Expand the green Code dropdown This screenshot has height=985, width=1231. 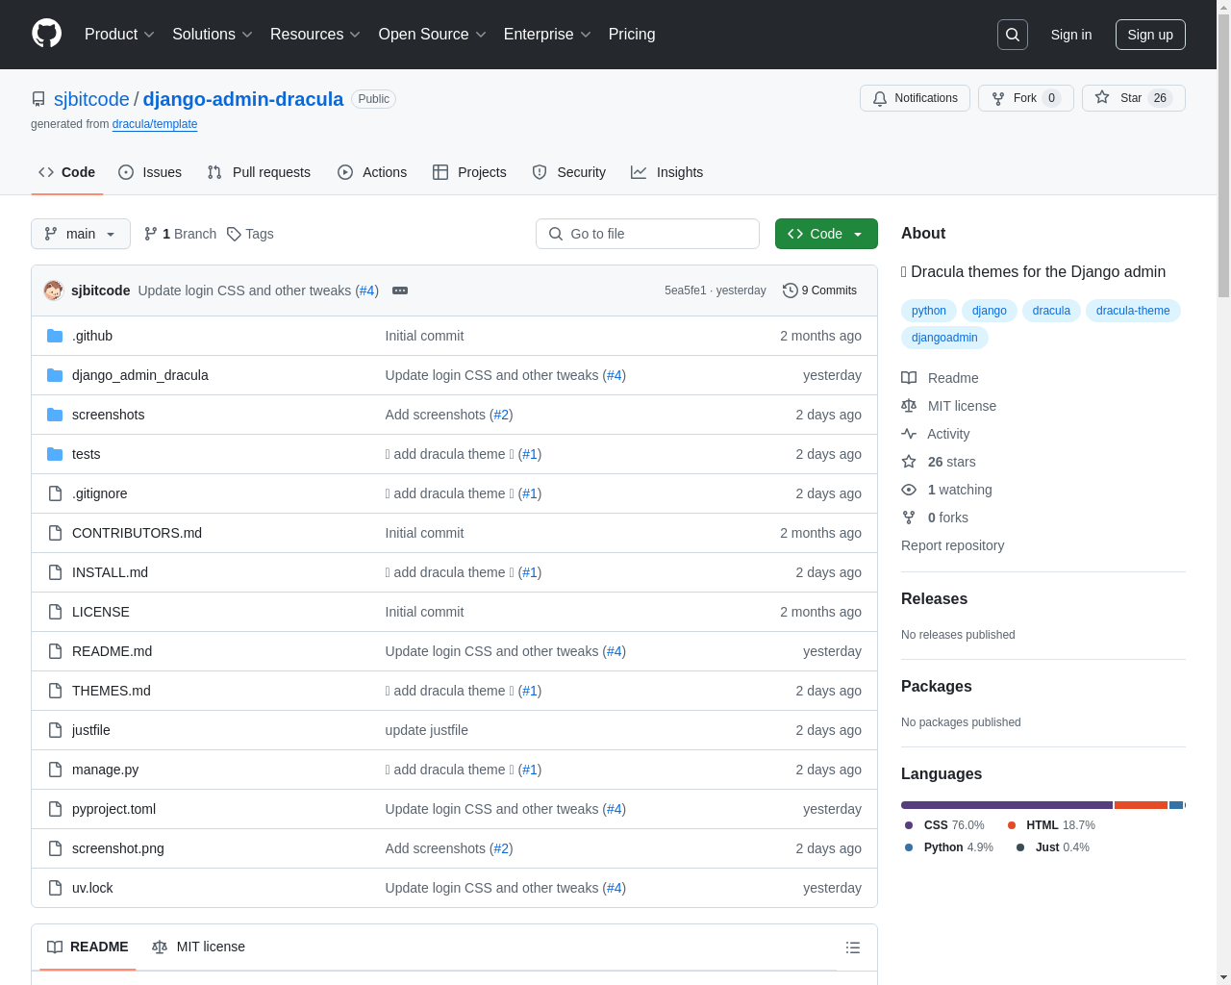[x=826, y=234]
